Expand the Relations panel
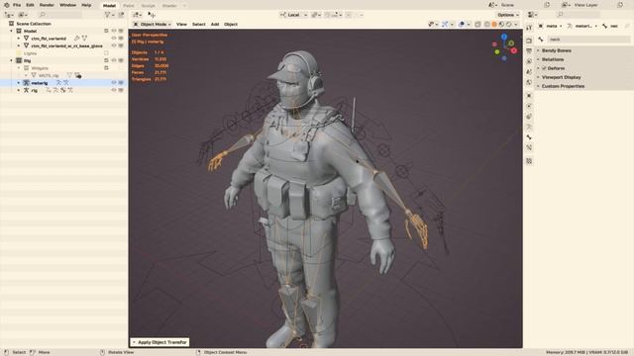The width and height of the screenshot is (634, 356). pos(553,59)
